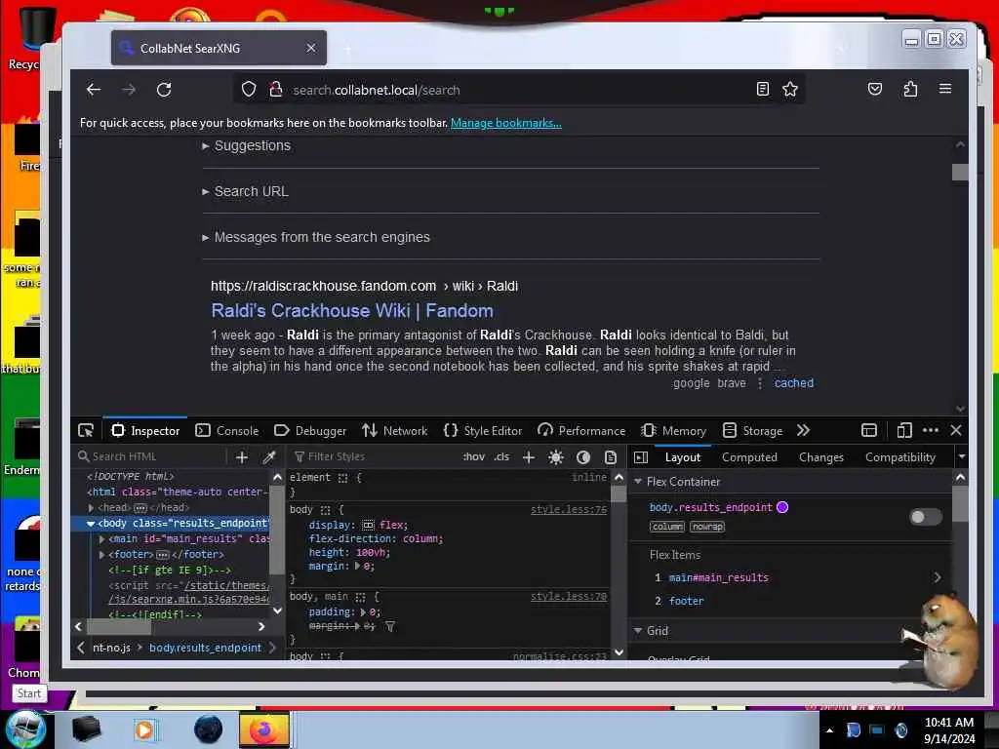Select main#main_results flex item

tap(718, 577)
